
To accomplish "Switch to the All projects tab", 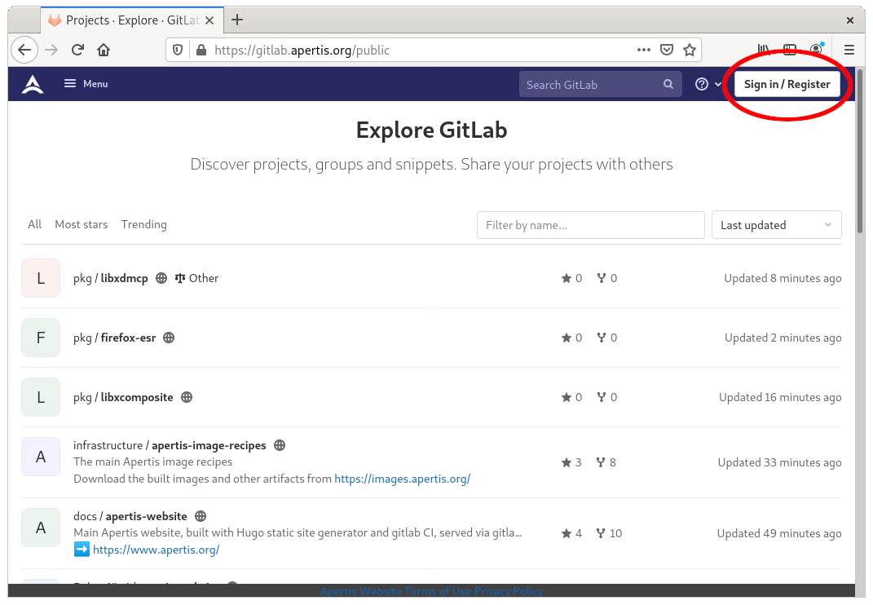I will pos(34,224).
